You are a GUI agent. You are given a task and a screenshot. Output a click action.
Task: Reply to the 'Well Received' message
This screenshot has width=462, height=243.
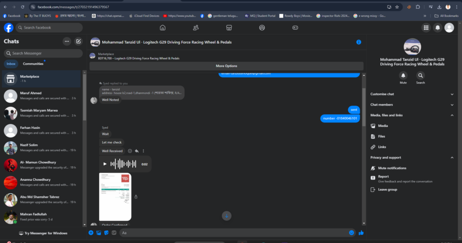click(137, 151)
